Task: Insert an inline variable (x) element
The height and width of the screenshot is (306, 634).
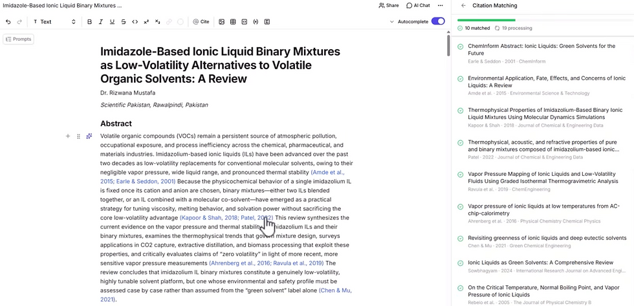Action: [256, 22]
